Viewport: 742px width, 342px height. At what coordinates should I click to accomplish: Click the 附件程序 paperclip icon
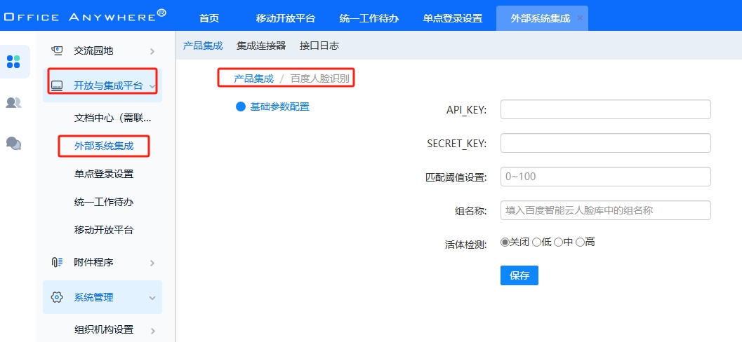tap(58, 262)
